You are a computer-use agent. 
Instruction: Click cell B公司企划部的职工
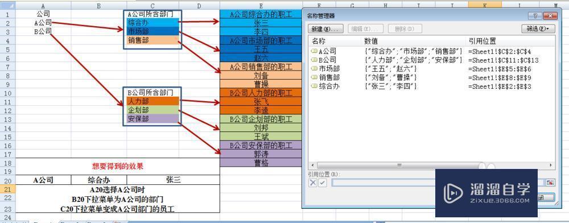[x=261, y=119]
